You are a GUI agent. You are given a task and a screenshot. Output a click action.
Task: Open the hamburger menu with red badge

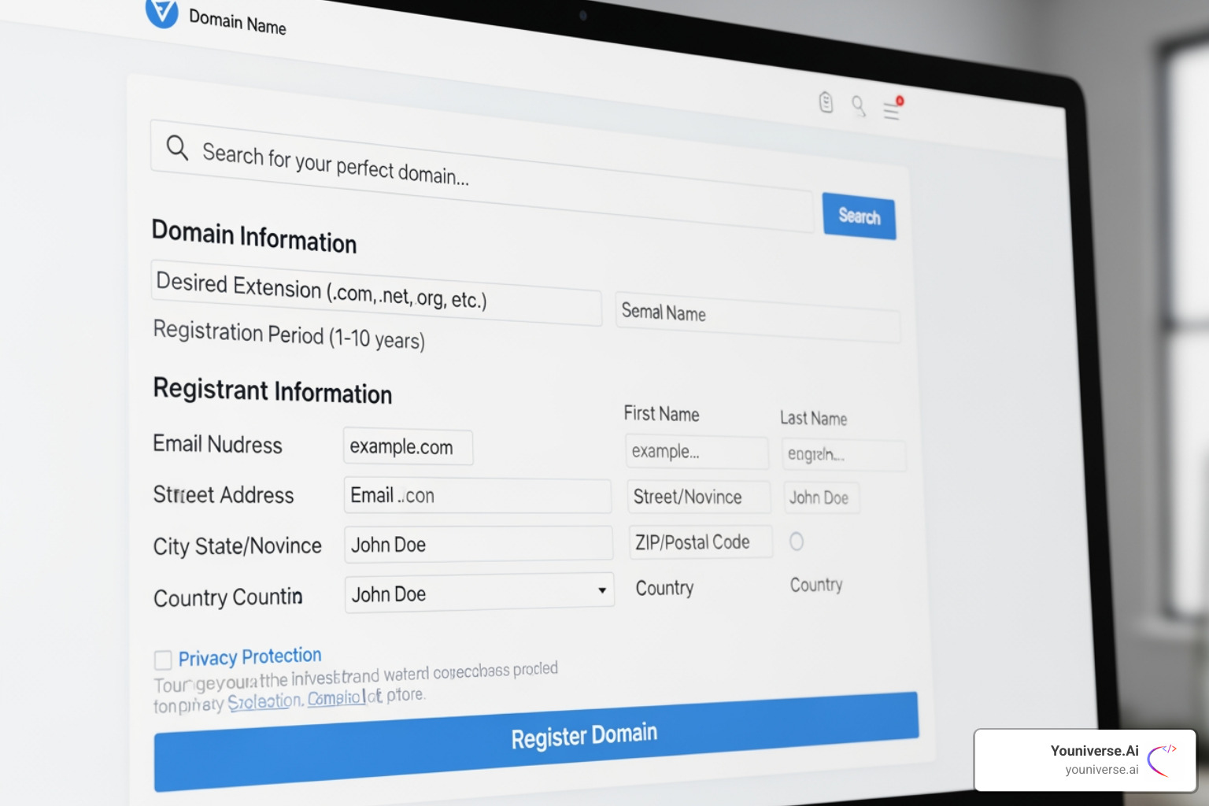(893, 109)
